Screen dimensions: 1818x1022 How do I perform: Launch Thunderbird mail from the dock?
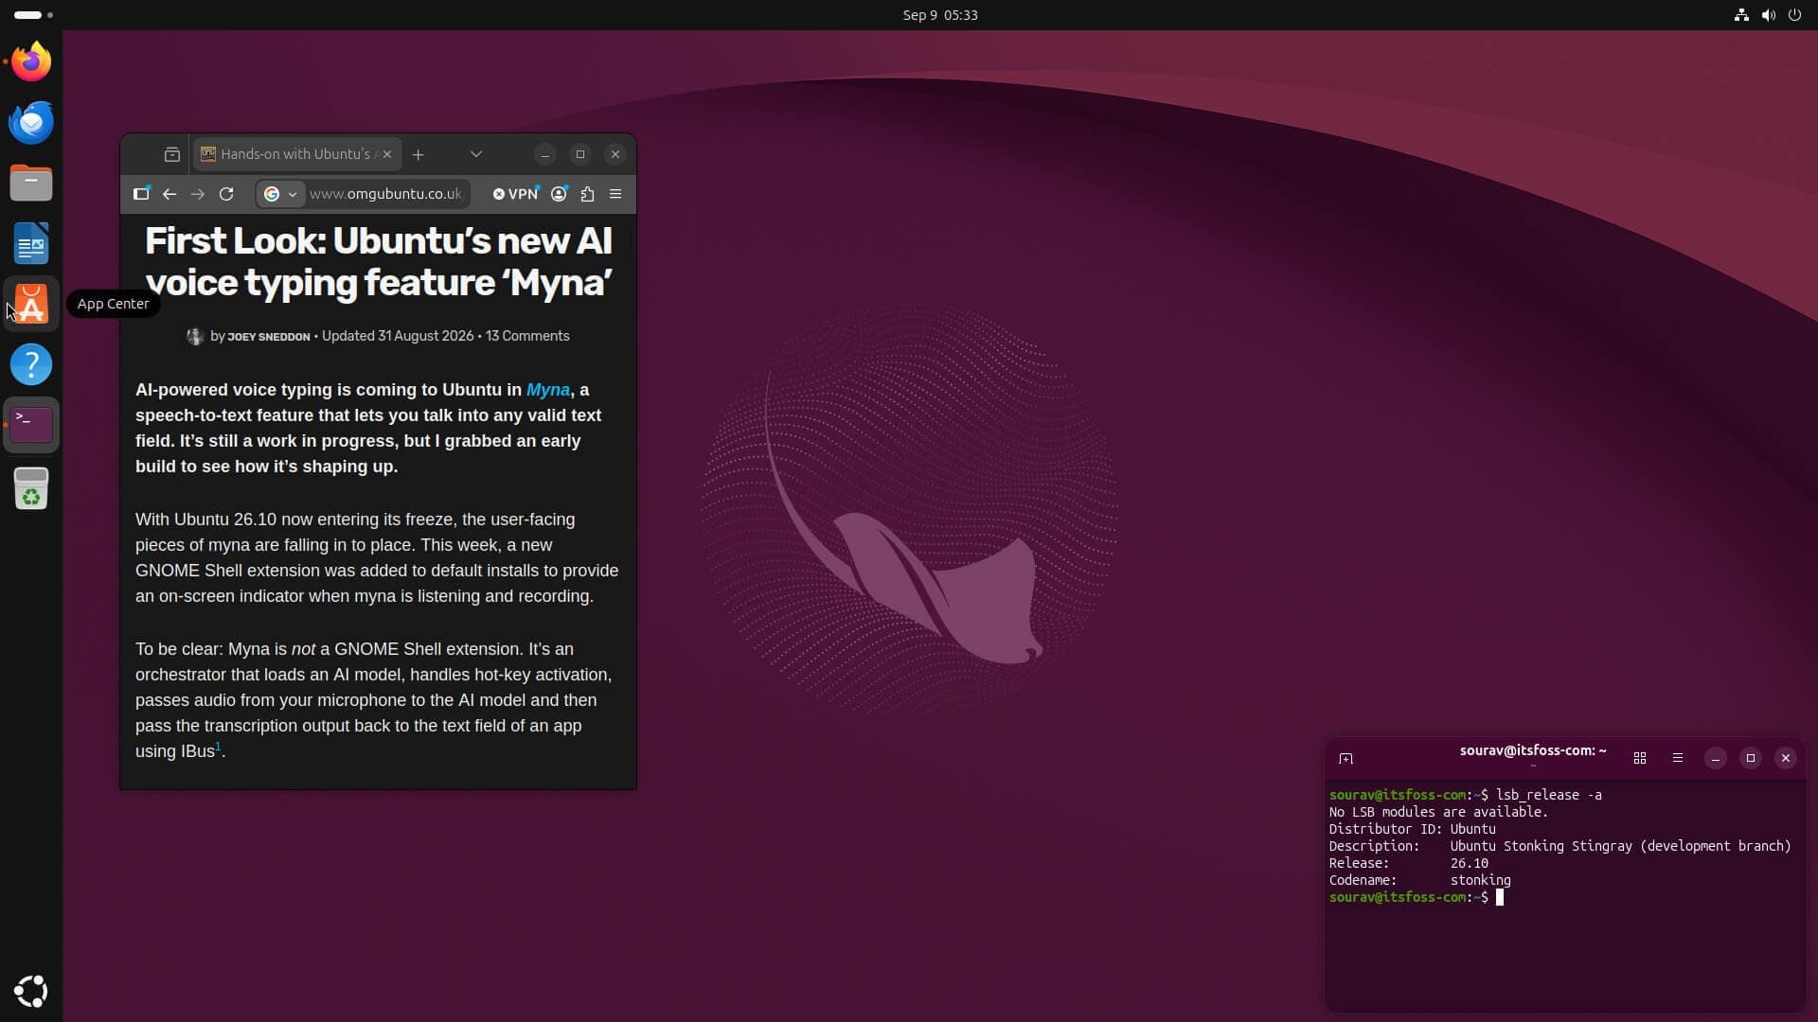tap(31, 122)
